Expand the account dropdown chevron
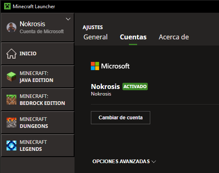 68,19
